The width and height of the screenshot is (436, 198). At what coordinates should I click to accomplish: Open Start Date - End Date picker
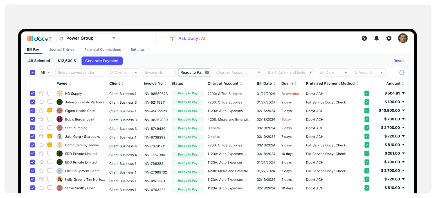(290, 72)
